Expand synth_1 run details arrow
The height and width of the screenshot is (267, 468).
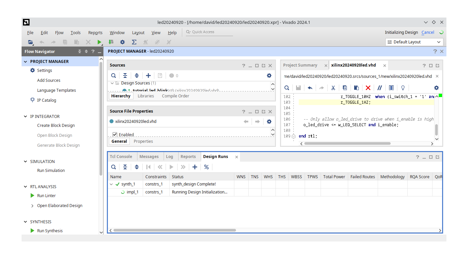(111, 184)
